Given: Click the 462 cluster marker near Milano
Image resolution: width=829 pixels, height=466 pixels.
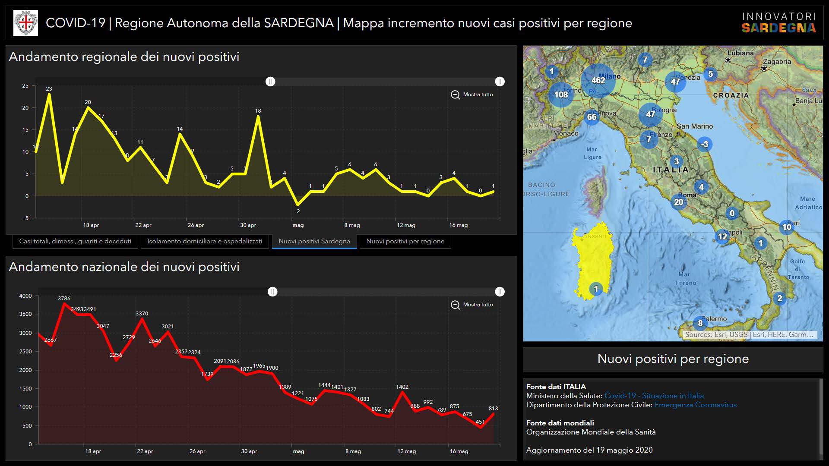Looking at the screenshot, I should coord(598,80).
